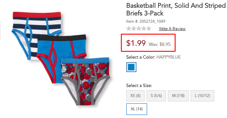Click the product title Basketball Print Briefs
The height and width of the screenshot is (118, 227).
coord(176,9)
